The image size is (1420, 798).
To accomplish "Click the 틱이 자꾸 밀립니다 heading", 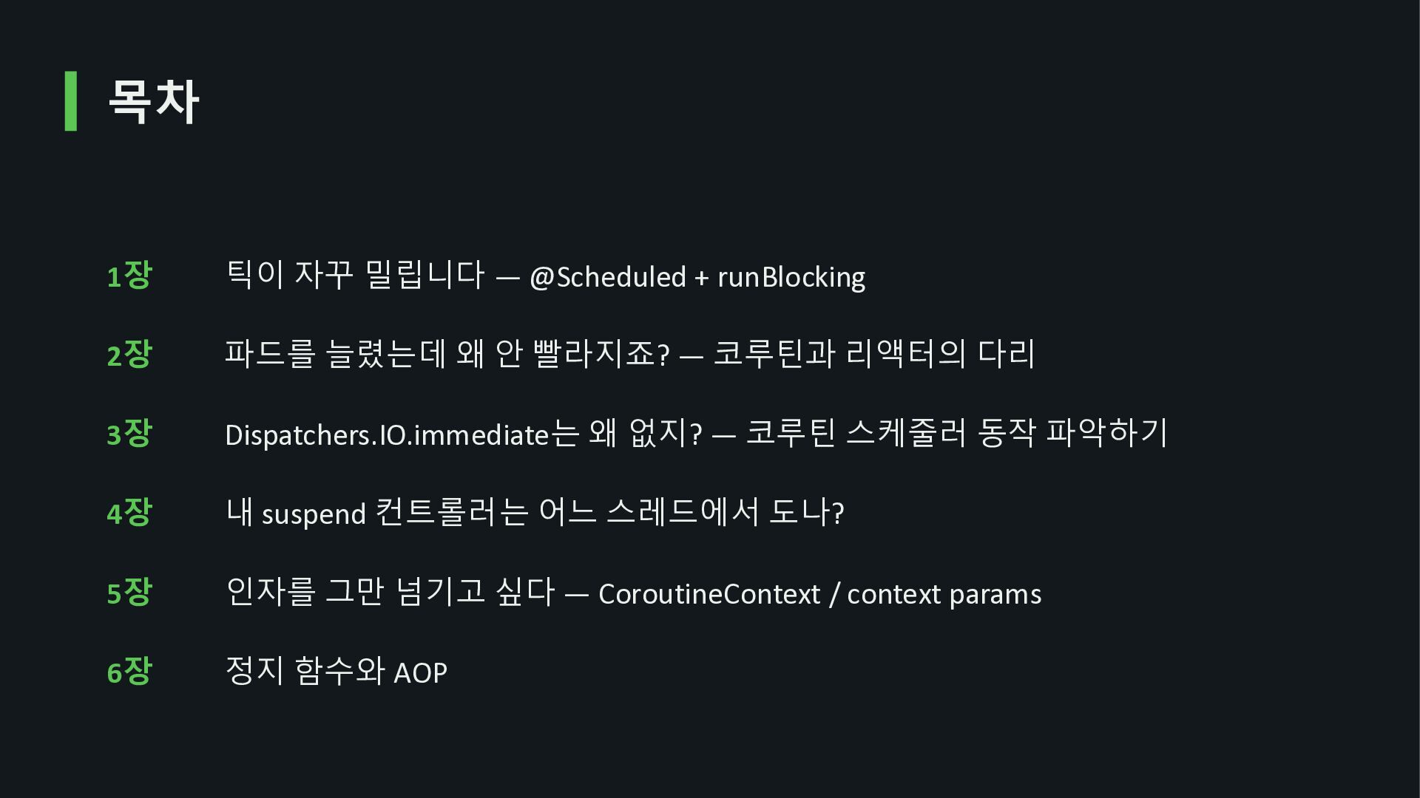I will coord(355,275).
